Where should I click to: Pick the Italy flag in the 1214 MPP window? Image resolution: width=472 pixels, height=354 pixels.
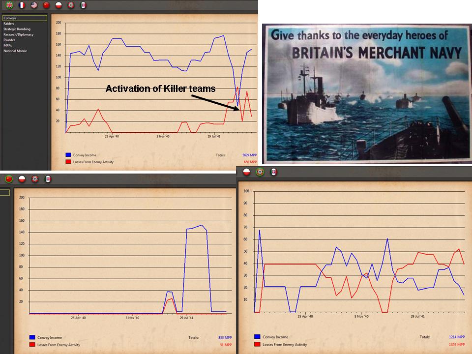pyautogui.click(x=273, y=172)
